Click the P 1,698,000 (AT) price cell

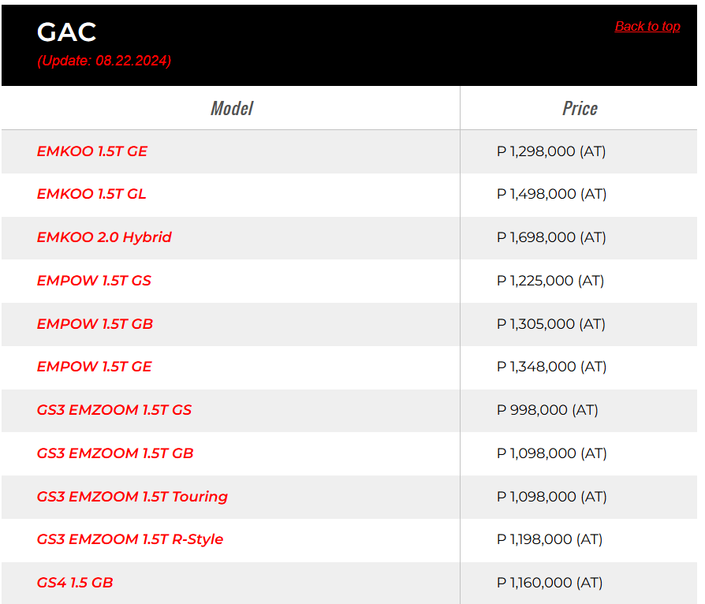[551, 237]
